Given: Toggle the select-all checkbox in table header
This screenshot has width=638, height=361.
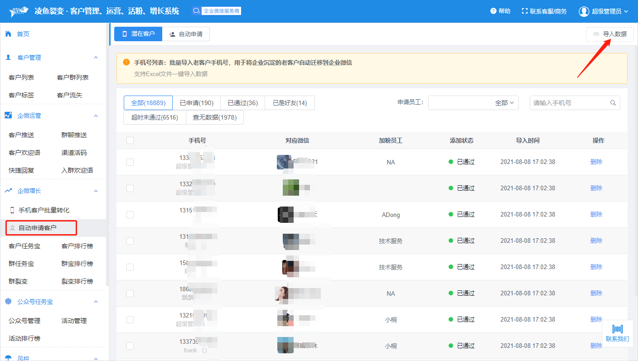Looking at the screenshot, I should (130, 140).
